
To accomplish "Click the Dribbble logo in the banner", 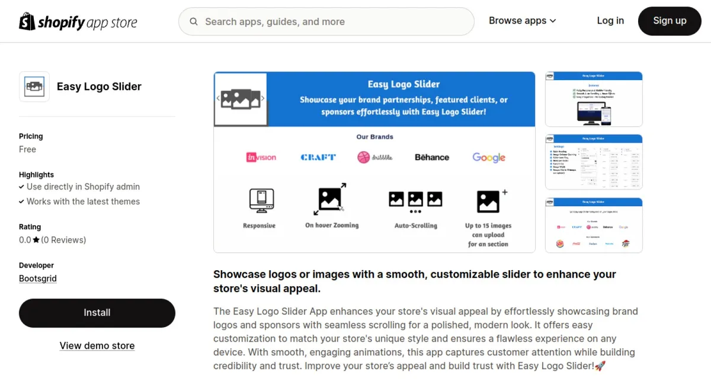I will 374,158.
